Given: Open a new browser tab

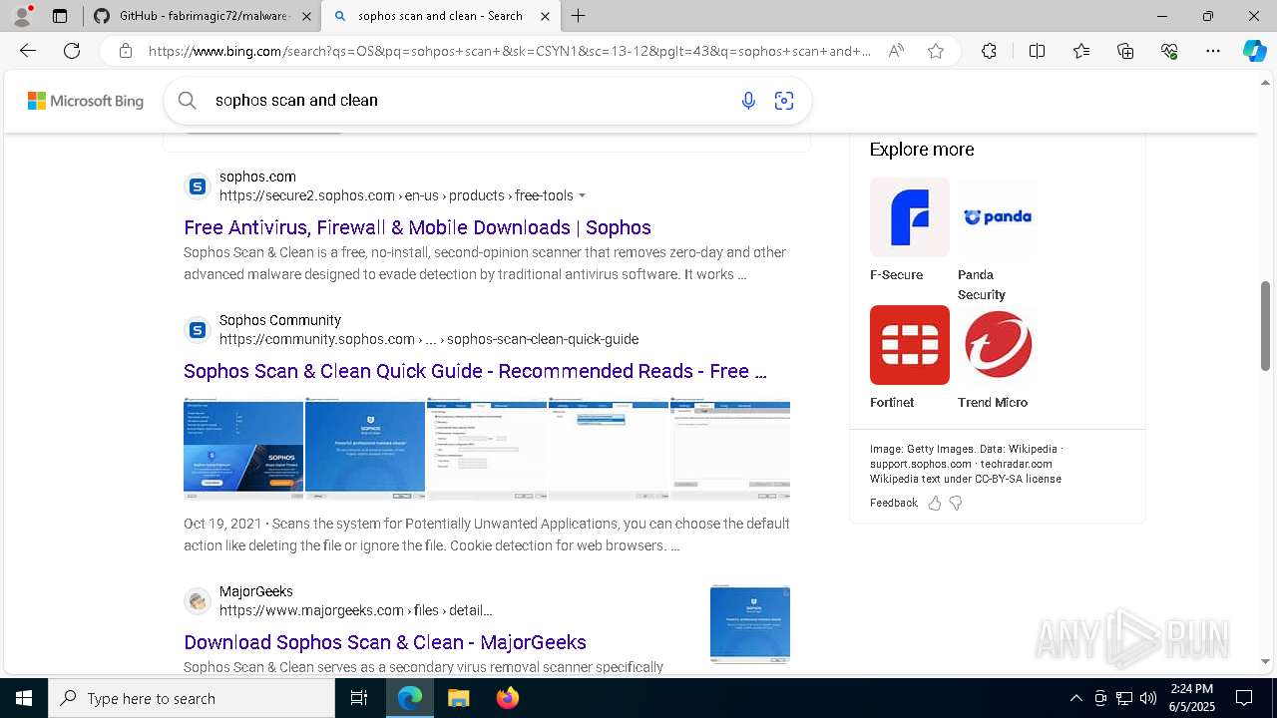Looking at the screenshot, I should 579,16.
